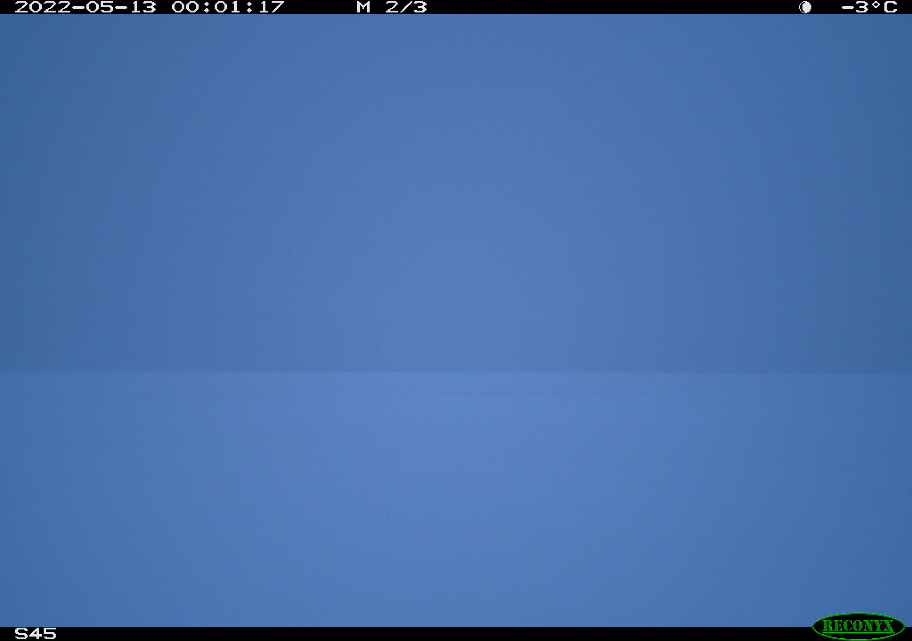Click the slash in 2/3 counter

click(x=406, y=7)
